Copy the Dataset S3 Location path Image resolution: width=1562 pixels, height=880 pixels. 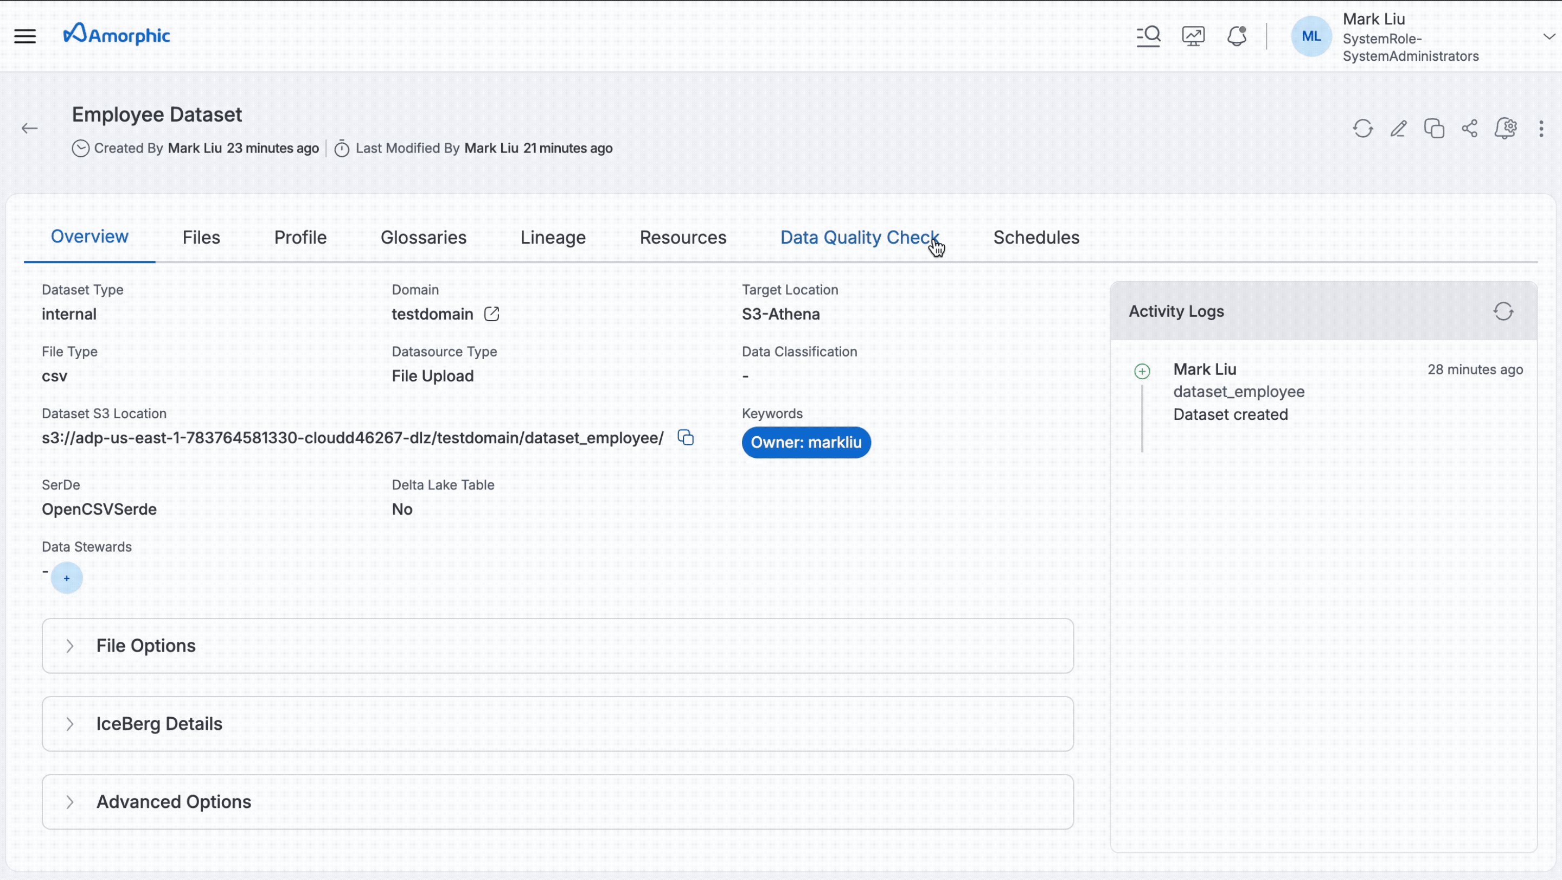click(x=685, y=437)
